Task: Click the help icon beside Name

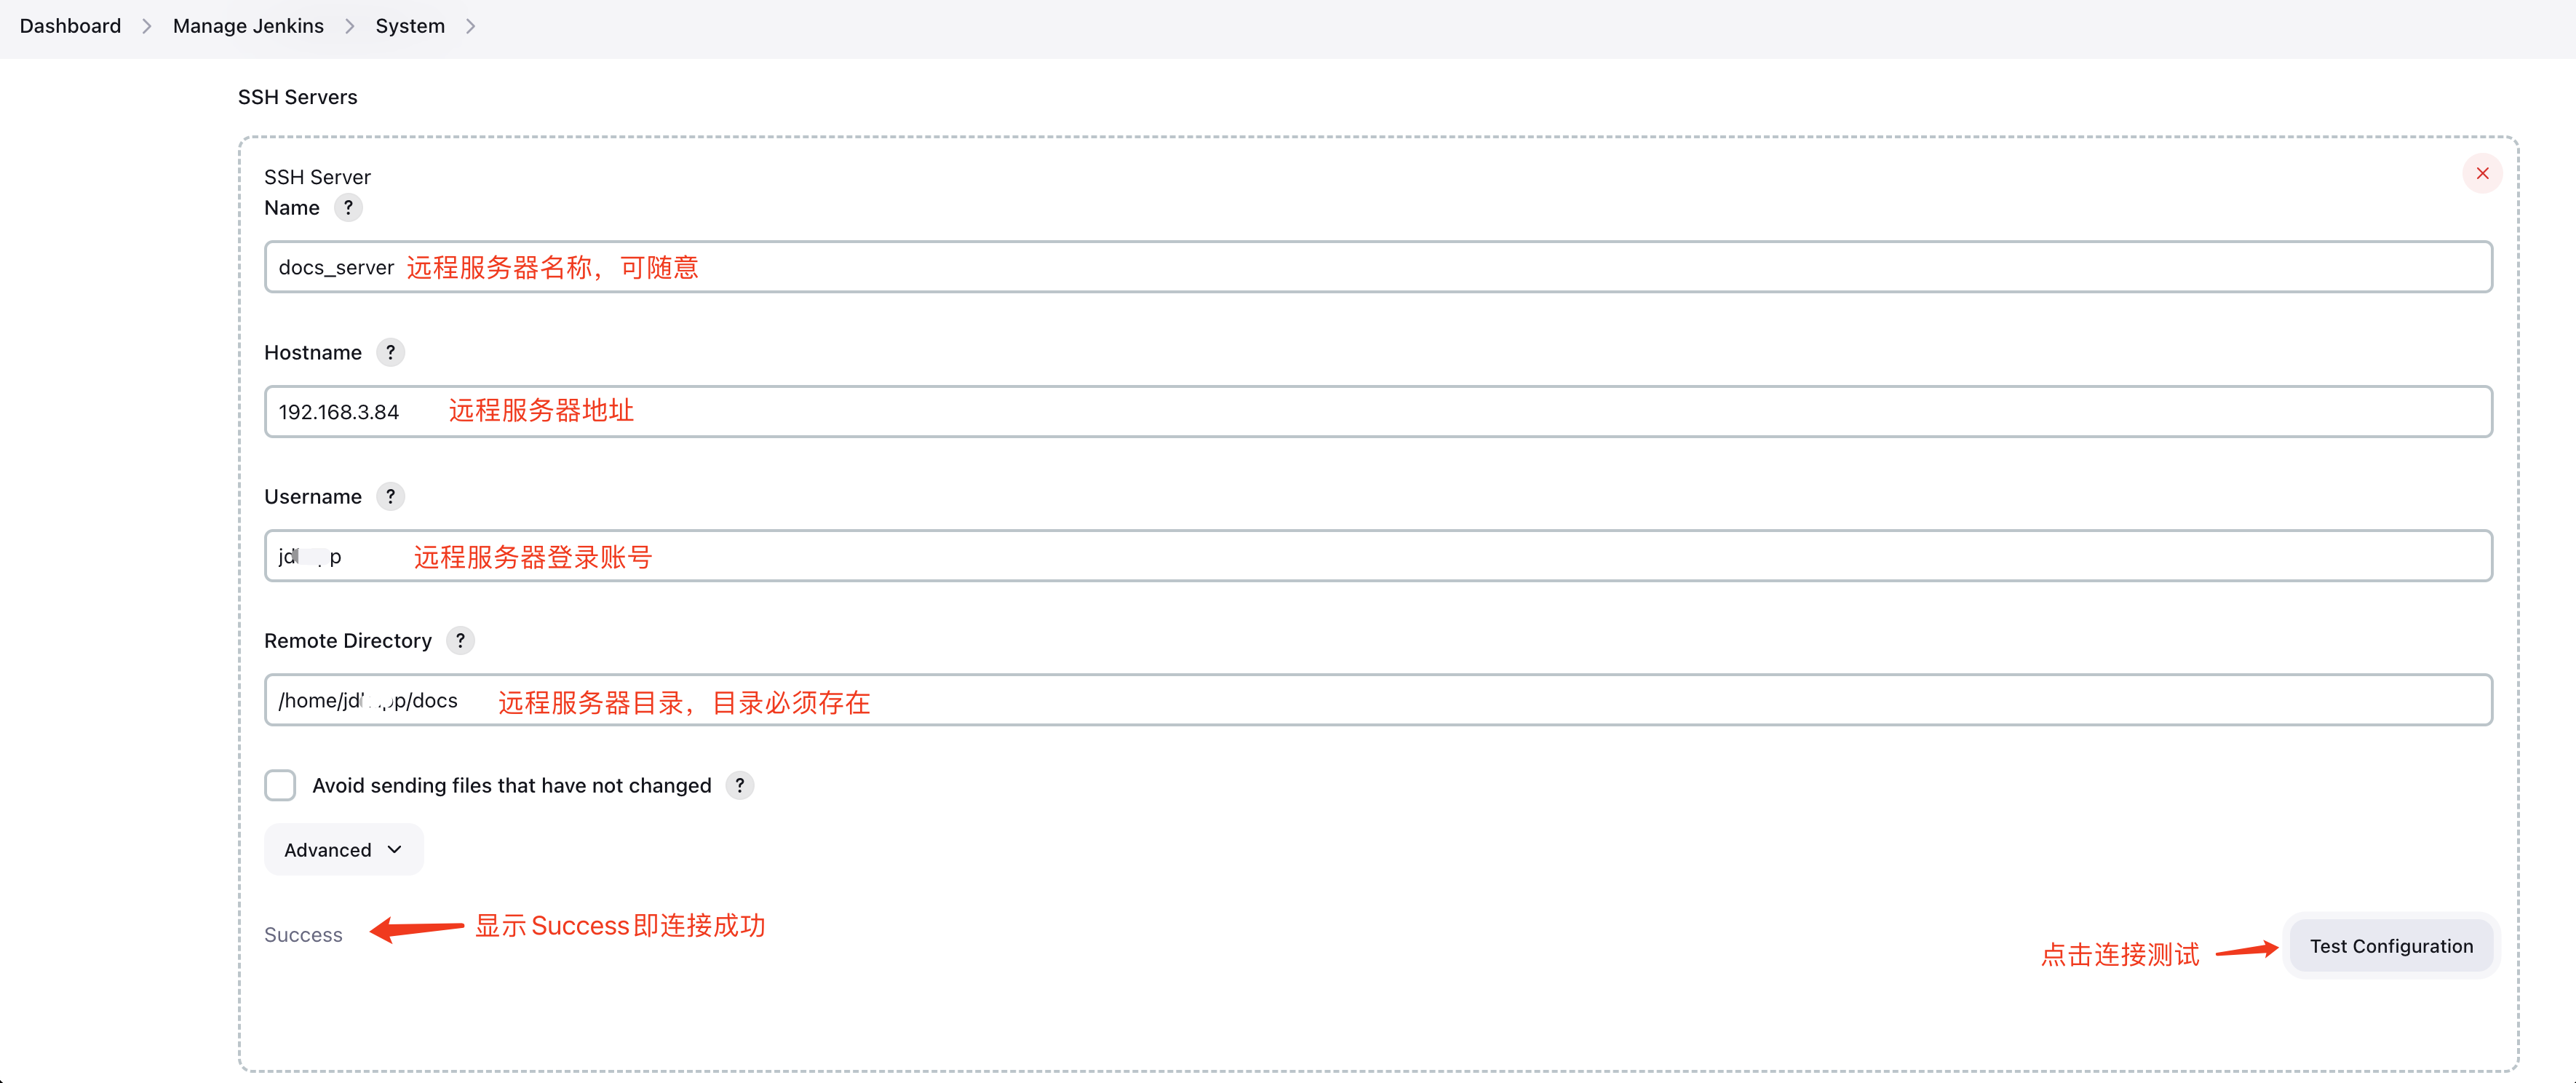Action: point(348,208)
